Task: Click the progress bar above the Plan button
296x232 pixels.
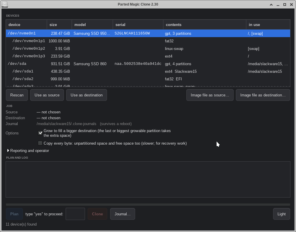Action: click(148, 204)
